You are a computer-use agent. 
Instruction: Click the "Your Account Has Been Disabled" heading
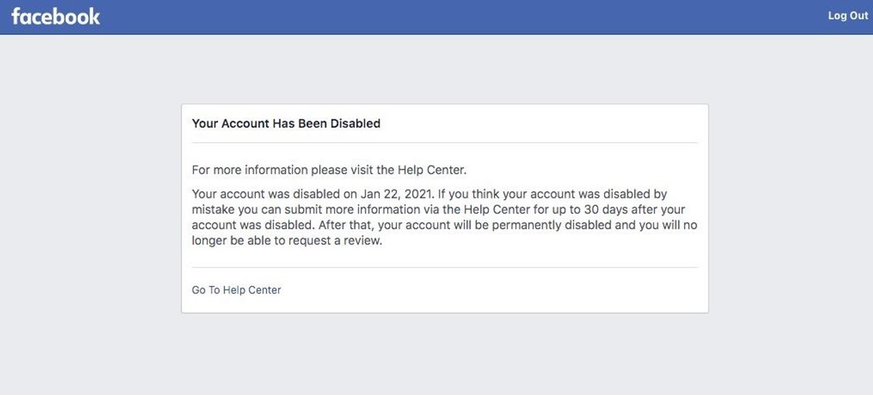[x=286, y=123]
